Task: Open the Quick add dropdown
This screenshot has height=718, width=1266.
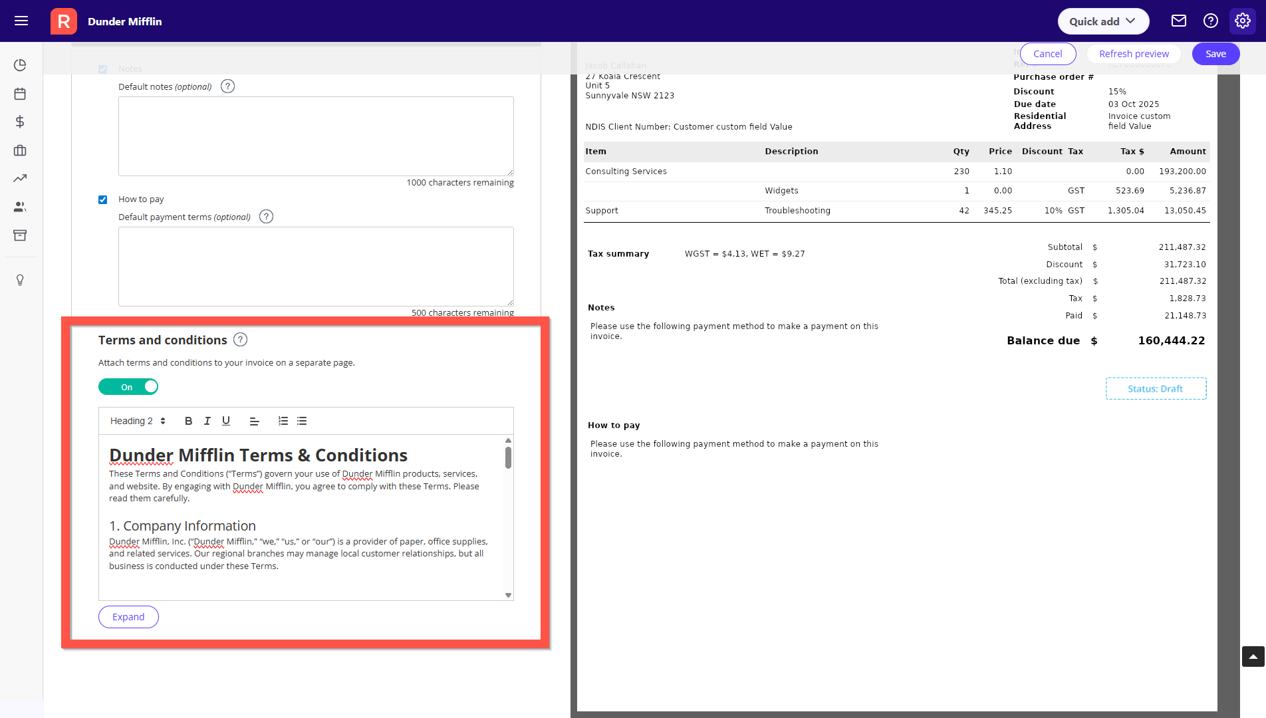Action: click(x=1103, y=21)
